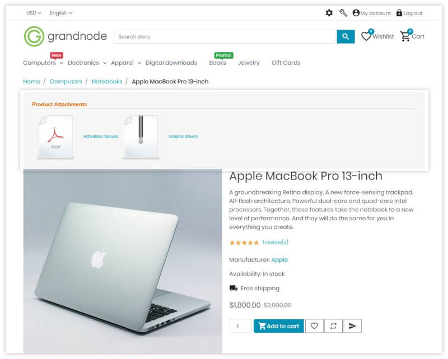Screen dimensions: 448x359
Task: Expand the Computers category menu
Action: 43,63
